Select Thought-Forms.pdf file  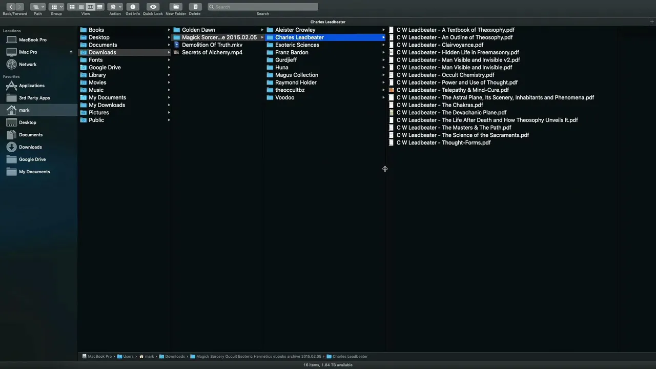click(443, 142)
